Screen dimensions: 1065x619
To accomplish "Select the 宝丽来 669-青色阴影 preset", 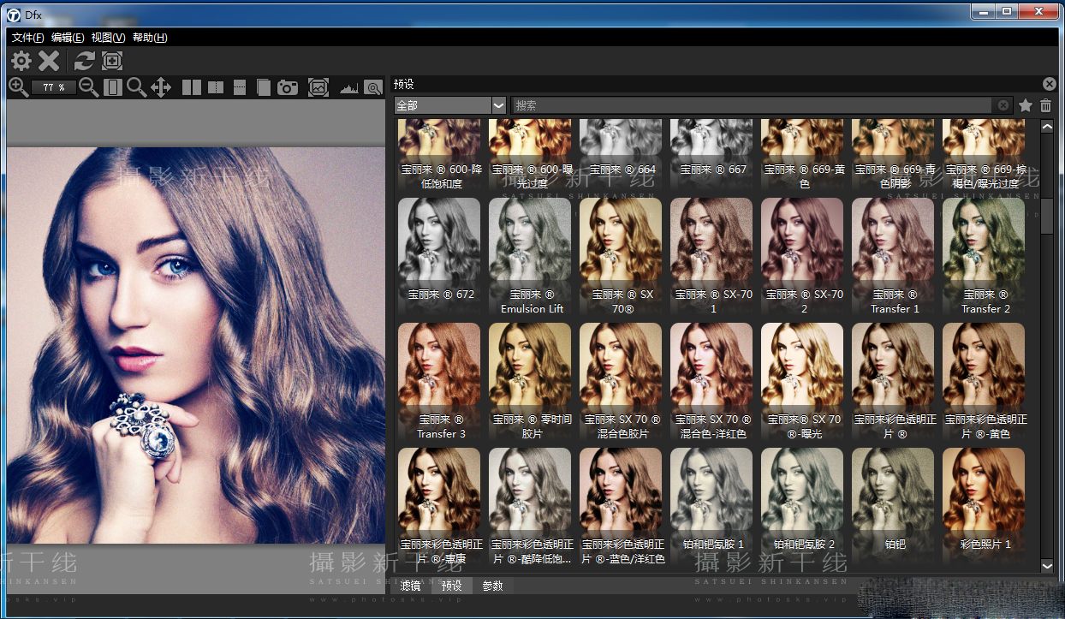I will (895, 155).
